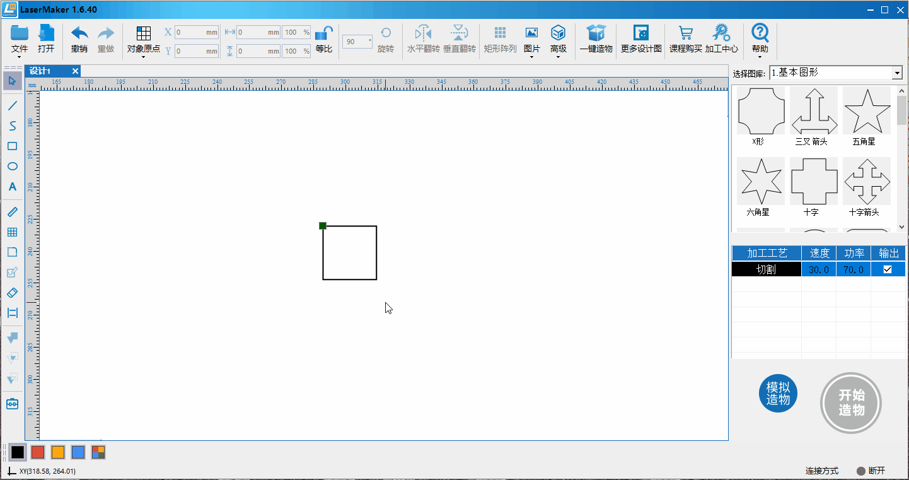This screenshot has width=909, height=480.
Task: Select the text A tool
Action: click(x=12, y=187)
